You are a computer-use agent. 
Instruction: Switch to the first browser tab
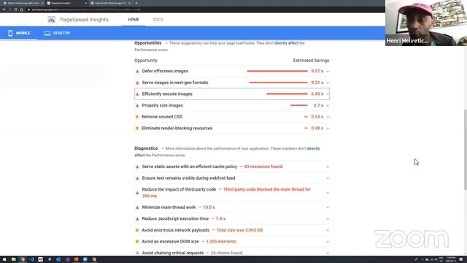[x=23, y=3]
